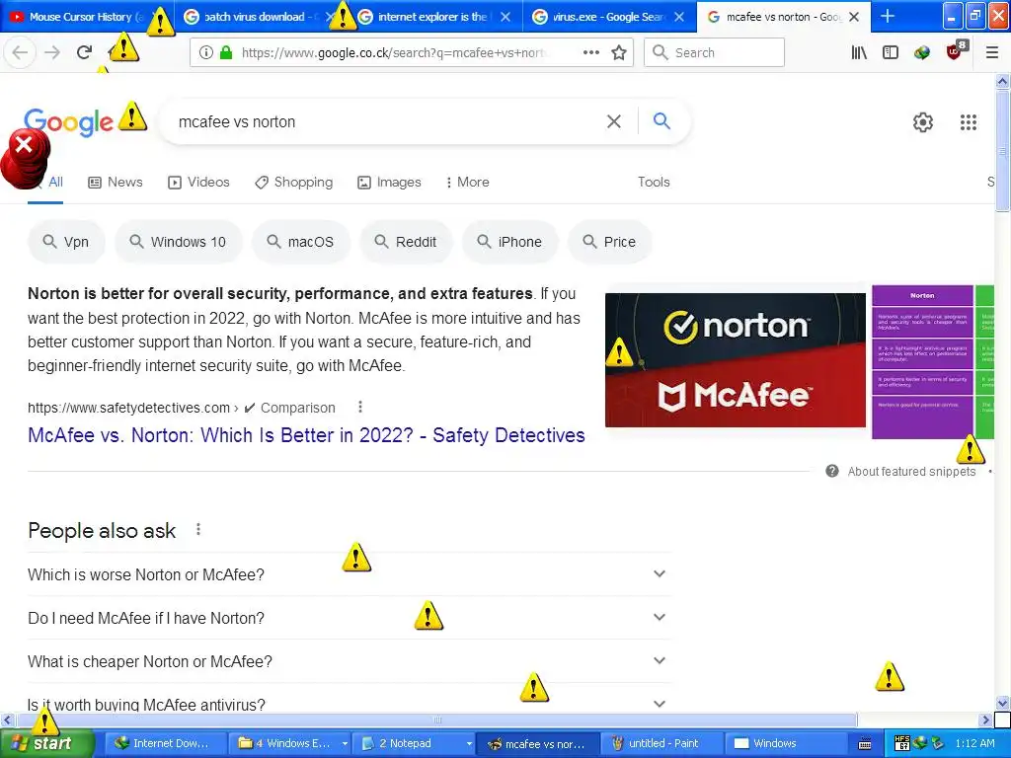The height and width of the screenshot is (758, 1011).
Task: Expand 4 Windows E... taskbar group
Action: [x=290, y=743]
